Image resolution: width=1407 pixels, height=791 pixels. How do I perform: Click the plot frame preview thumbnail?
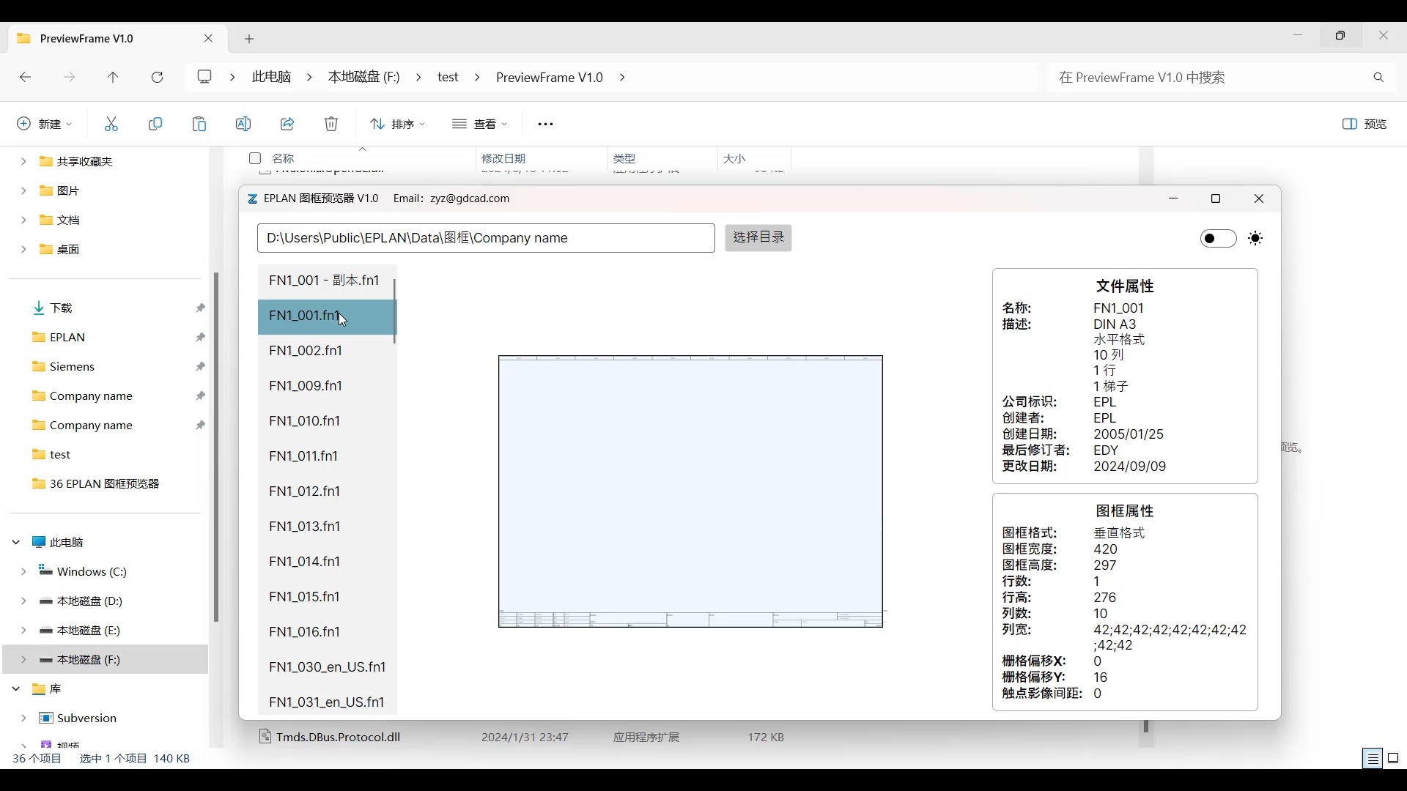point(690,491)
